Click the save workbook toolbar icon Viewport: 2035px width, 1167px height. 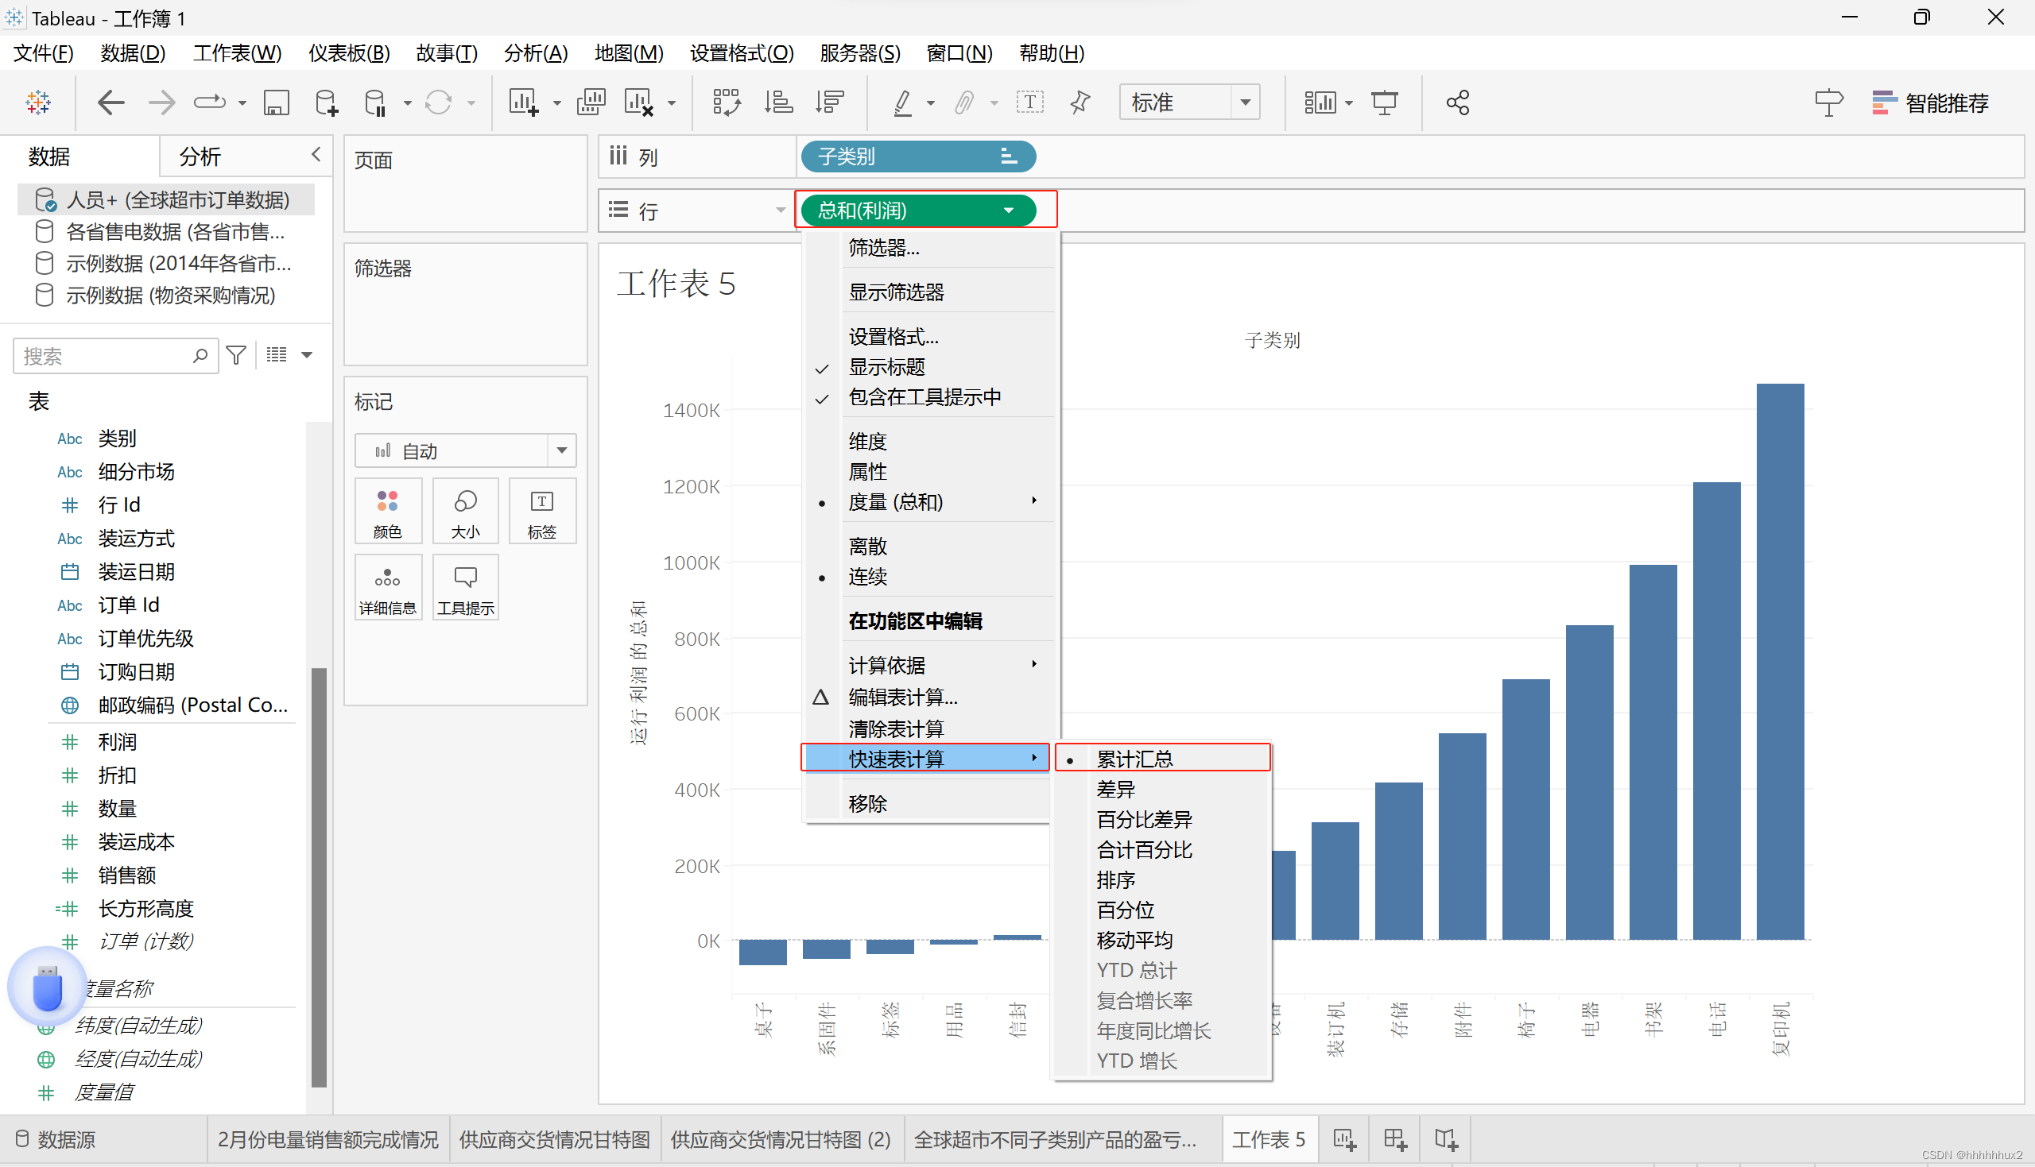[276, 102]
